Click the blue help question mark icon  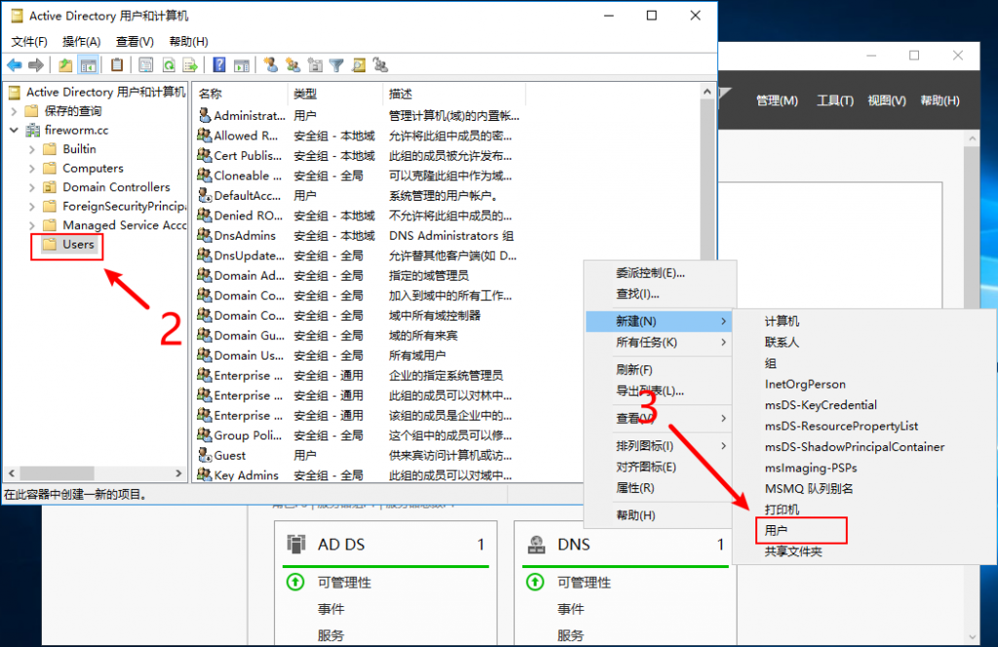(219, 65)
